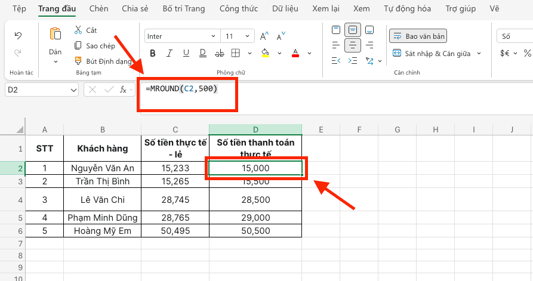This screenshot has width=533, height=281.
Task: Apply the red font color
Action: coord(295,53)
